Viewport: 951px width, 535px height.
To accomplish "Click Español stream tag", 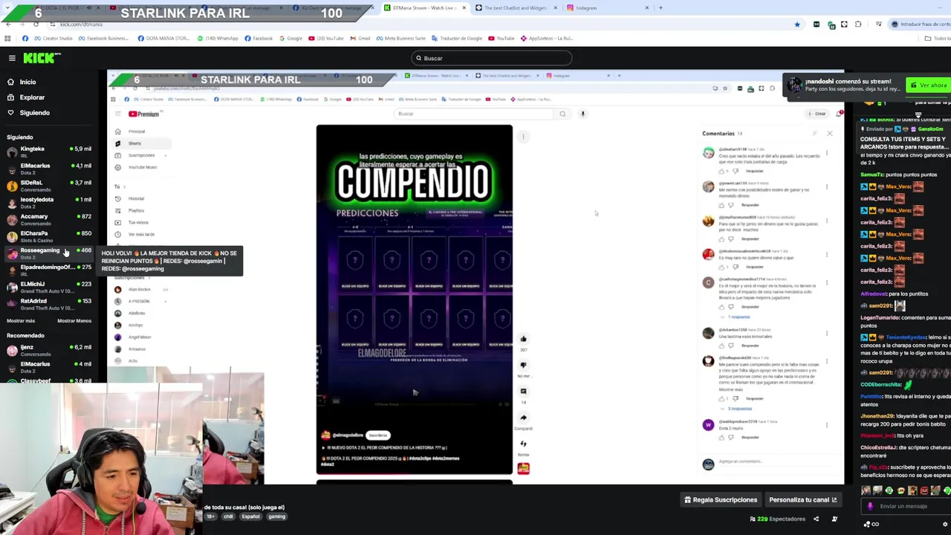I will 250,516.
